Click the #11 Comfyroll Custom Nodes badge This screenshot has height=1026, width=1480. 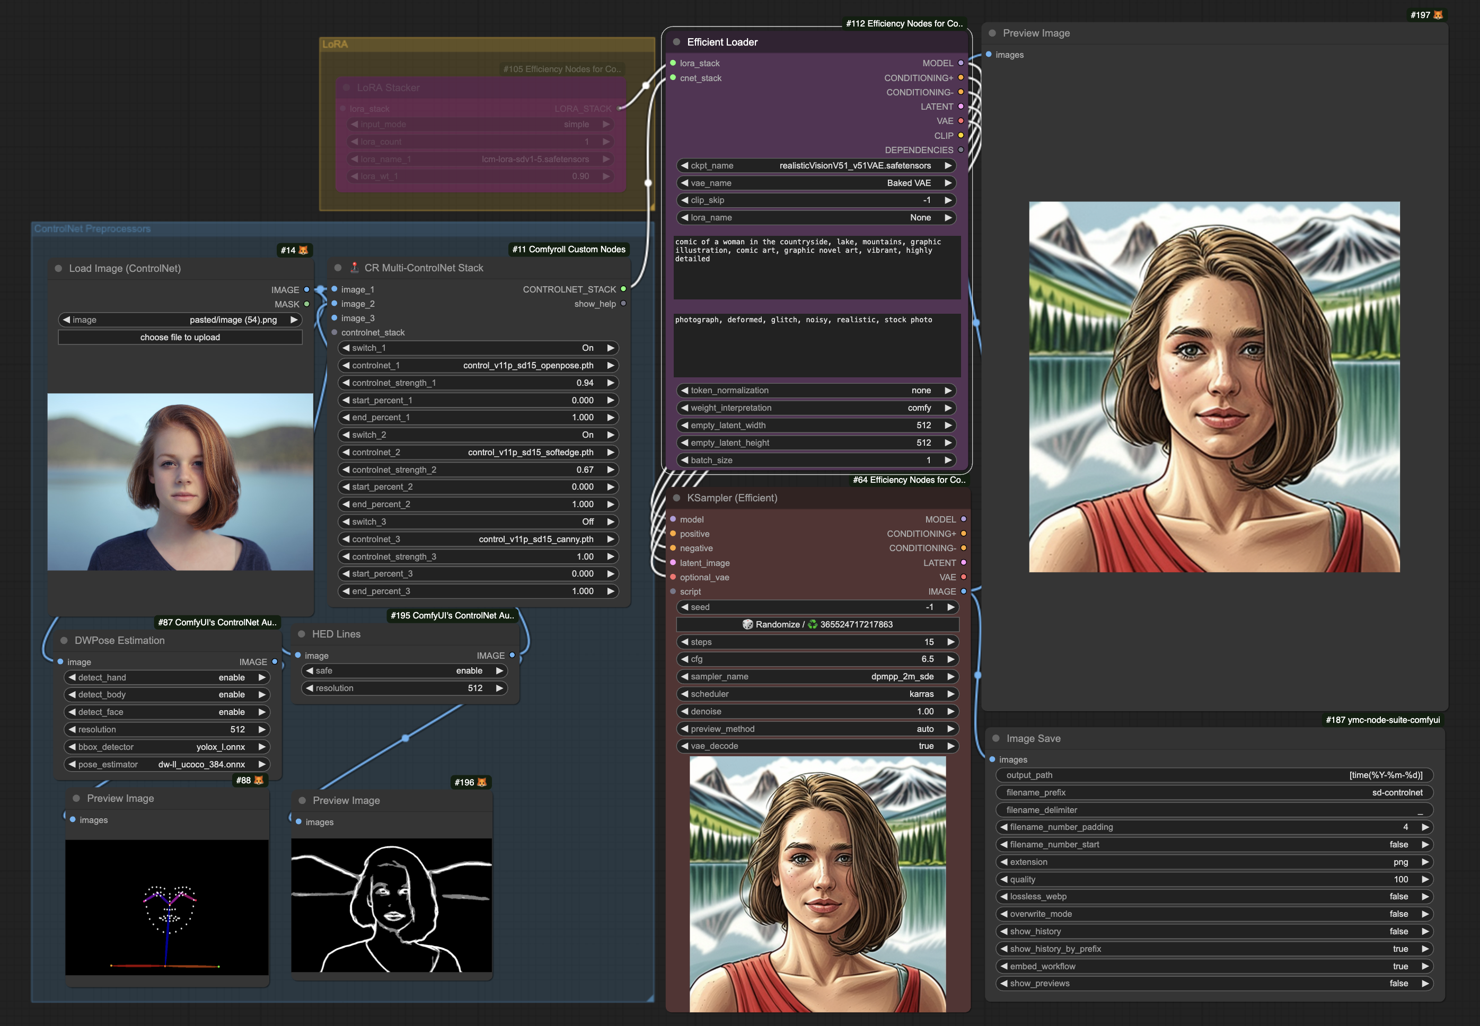coord(568,250)
